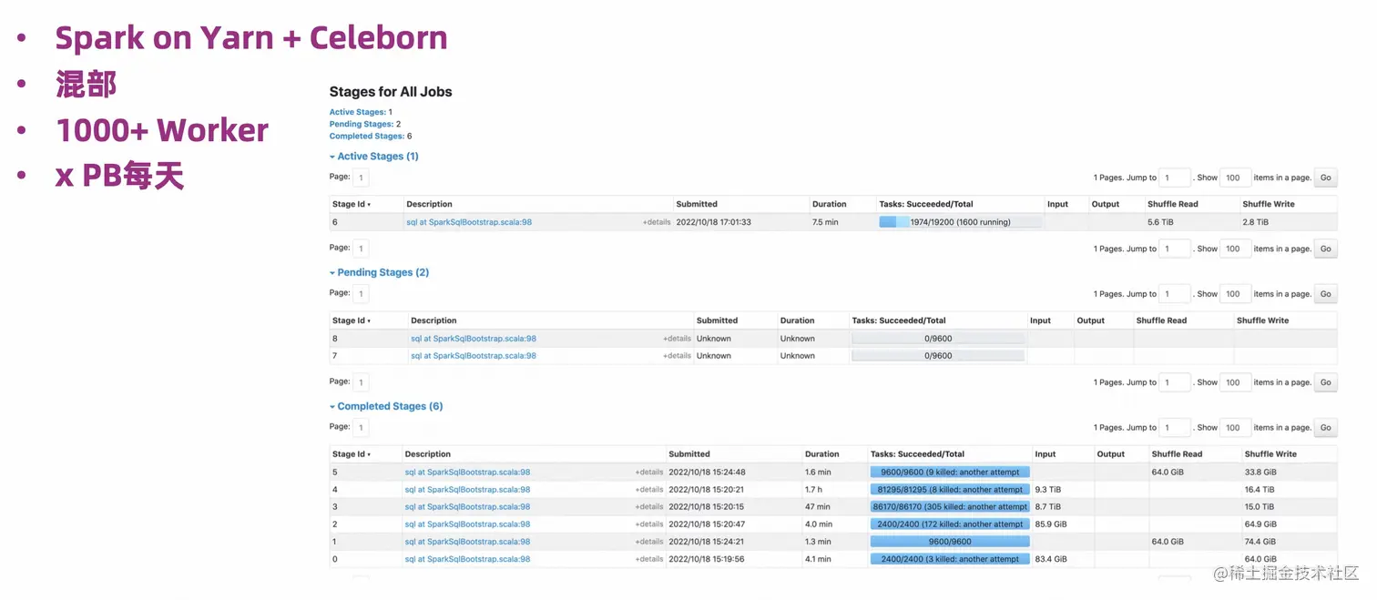Open stage 7 description link

point(474,356)
